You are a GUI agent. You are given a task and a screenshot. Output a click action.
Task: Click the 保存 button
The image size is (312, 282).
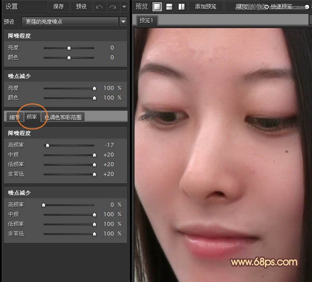point(59,7)
